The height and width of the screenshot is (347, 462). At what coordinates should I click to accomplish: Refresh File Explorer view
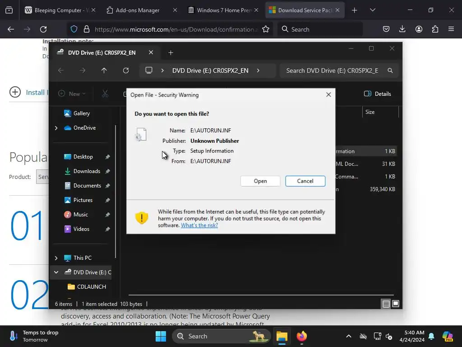126,70
